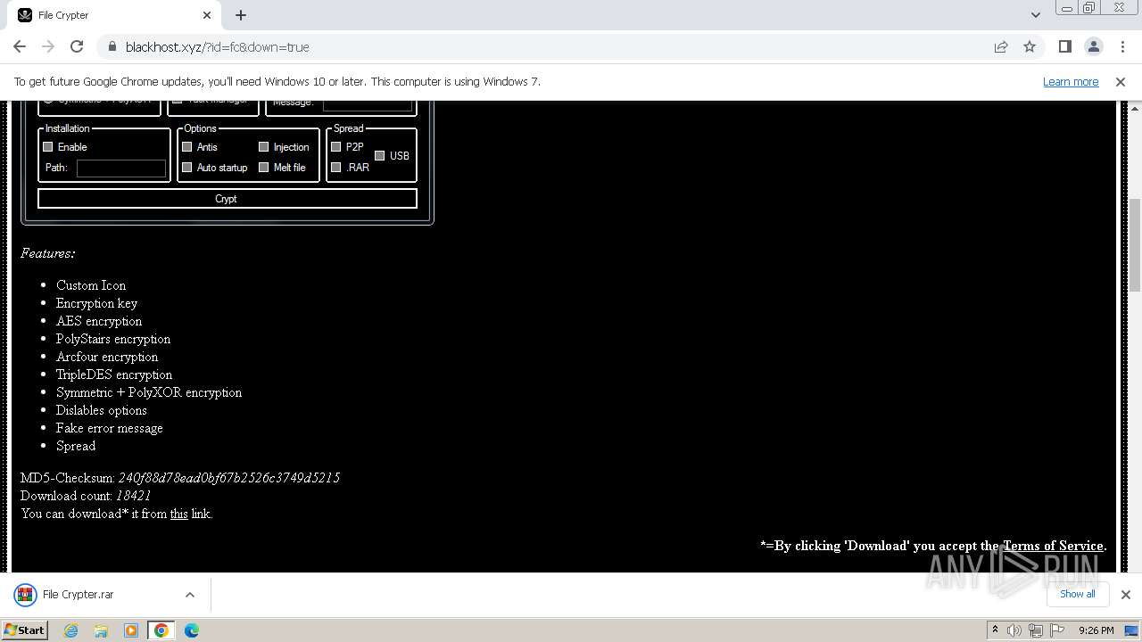Show hidden system tray icons
The image size is (1142, 642).
pyautogui.click(x=995, y=630)
